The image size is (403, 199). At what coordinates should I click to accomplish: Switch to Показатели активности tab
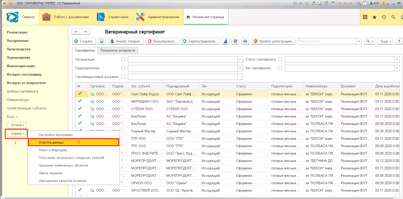(118, 51)
